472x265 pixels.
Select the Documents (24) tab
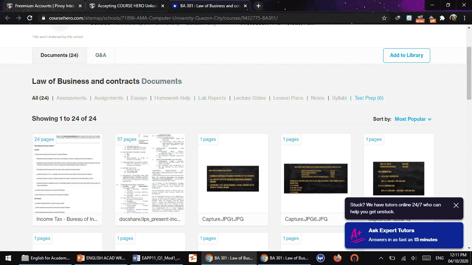click(59, 55)
